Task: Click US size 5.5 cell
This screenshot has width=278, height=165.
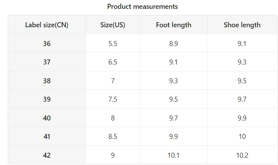Action: click(x=113, y=43)
